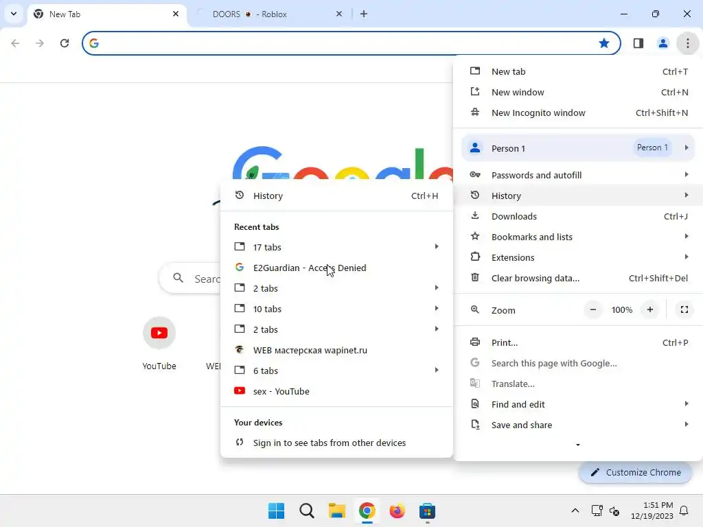
Task: Click the taskbar Search icon
Action: point(307,511)
